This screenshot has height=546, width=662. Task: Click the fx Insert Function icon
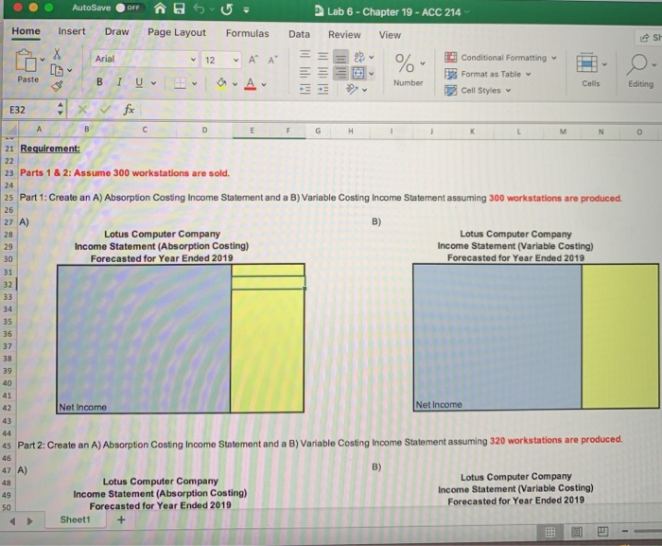[129, 110]
